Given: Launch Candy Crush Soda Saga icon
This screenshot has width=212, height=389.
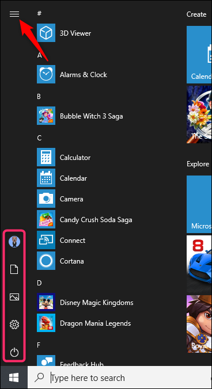Looking at the screenshot, I should pos(46,219).
